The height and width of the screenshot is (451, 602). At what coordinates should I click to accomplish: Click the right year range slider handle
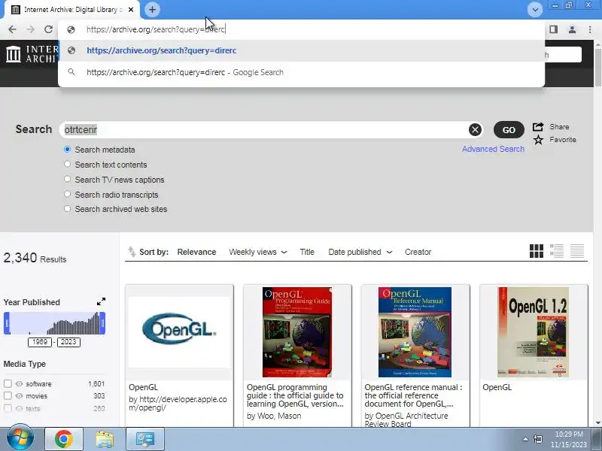102,323
